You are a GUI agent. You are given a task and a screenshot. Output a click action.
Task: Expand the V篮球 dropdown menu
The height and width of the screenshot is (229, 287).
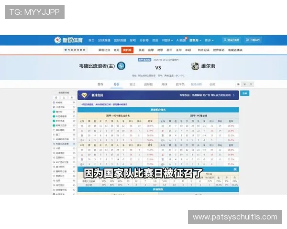point(167,40)
